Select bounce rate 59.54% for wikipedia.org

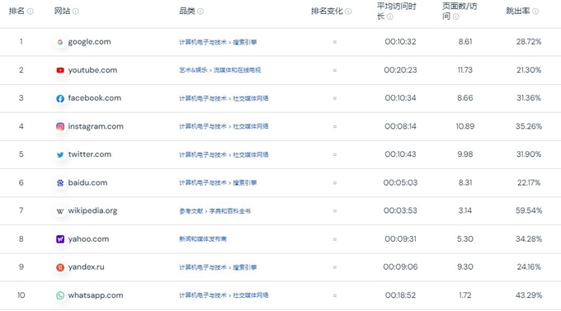[529, 211]
